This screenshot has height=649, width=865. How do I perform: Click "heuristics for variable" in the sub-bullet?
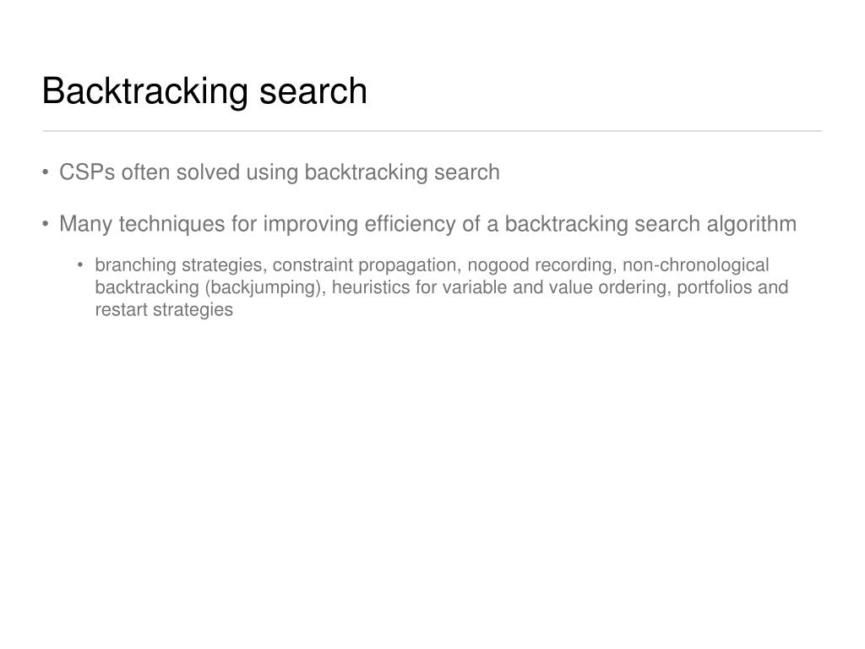pos(419,287)
